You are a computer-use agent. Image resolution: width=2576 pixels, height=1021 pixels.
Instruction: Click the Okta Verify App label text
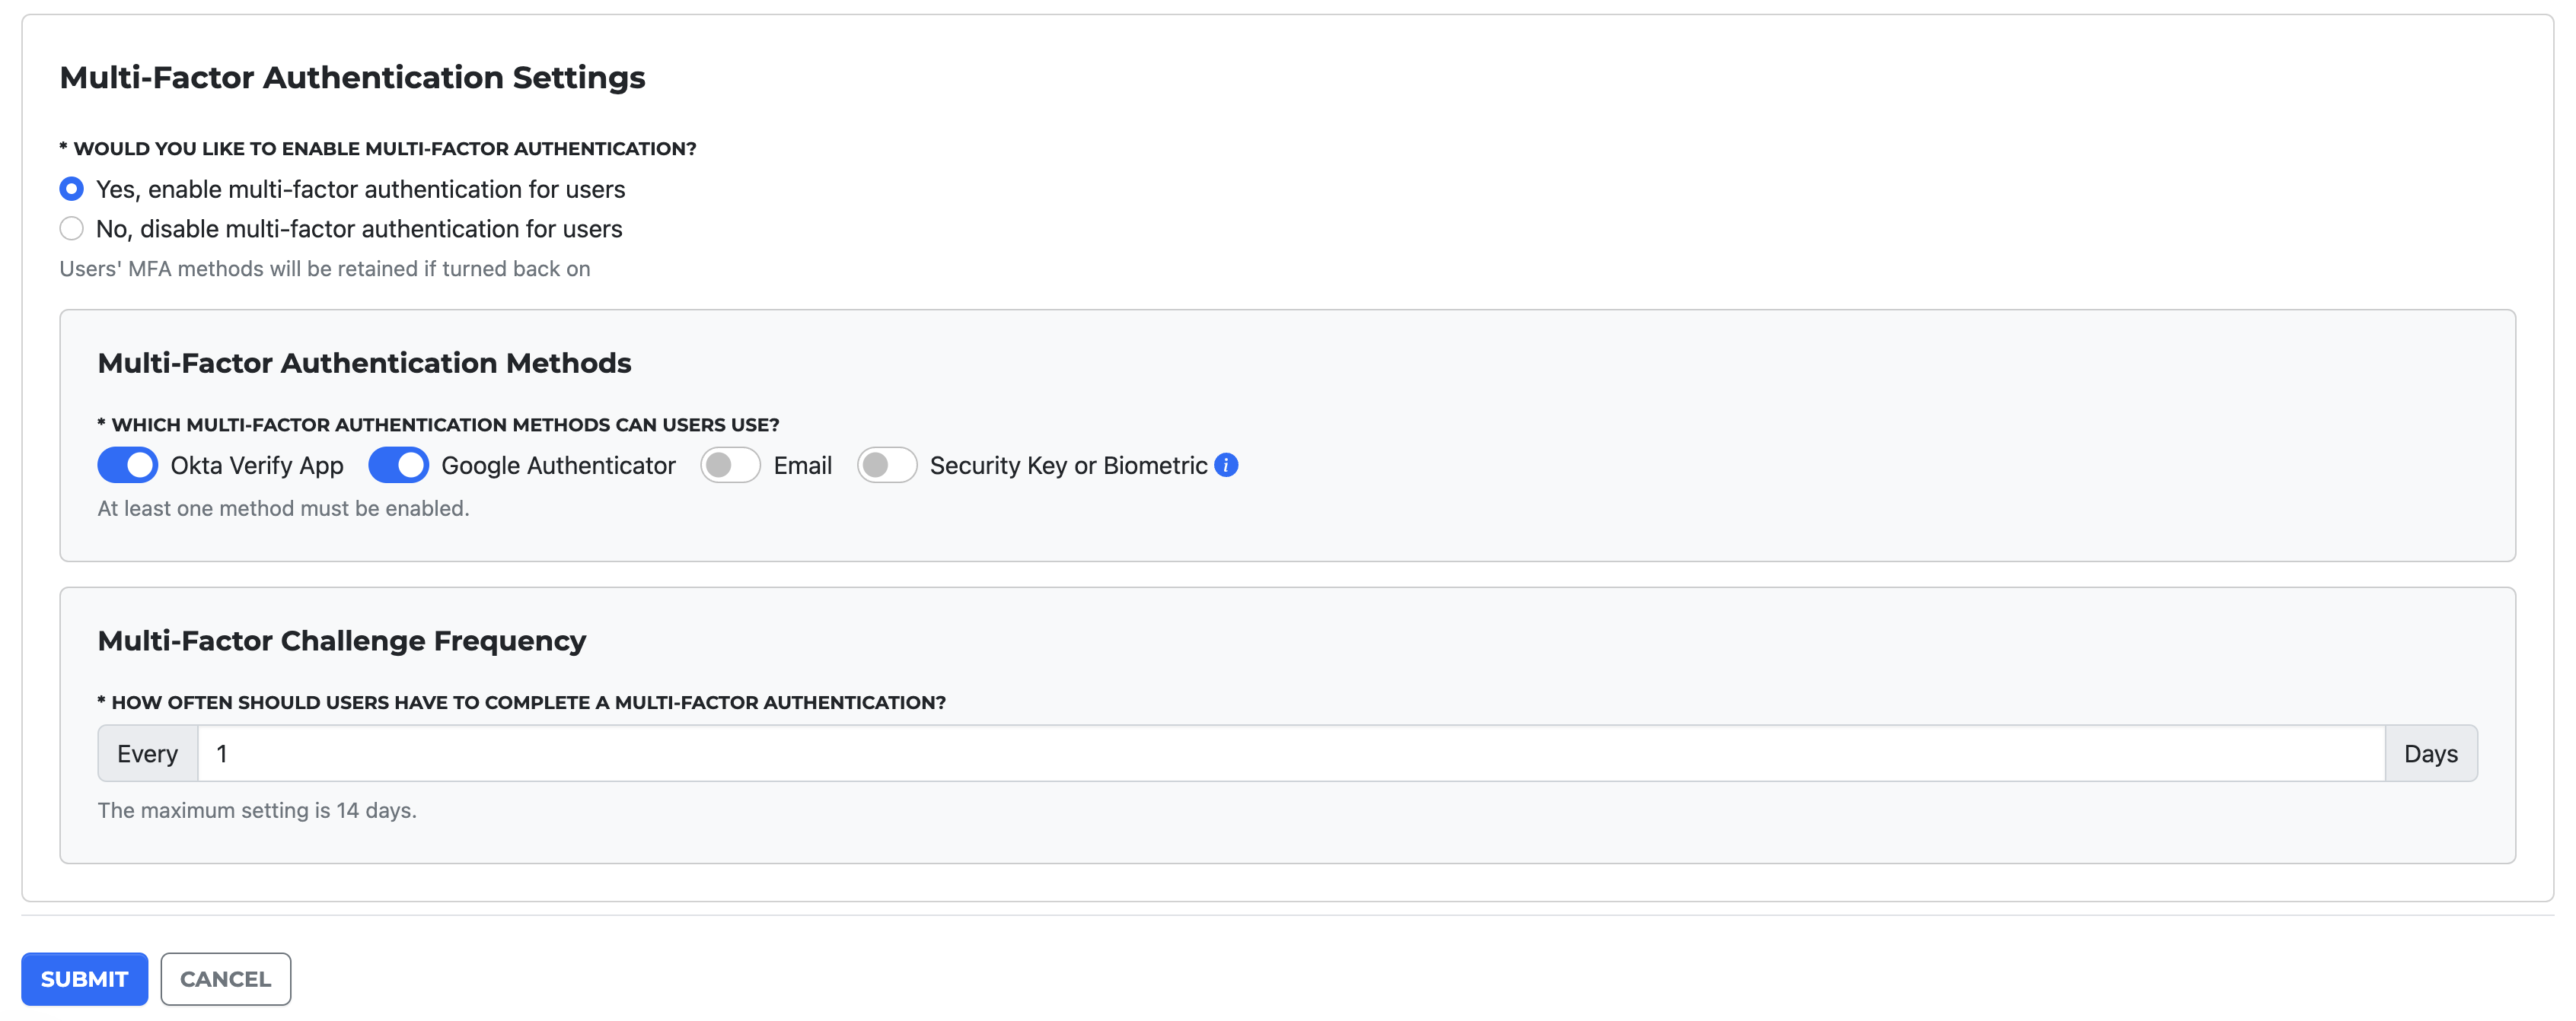[x=256, y=465]
